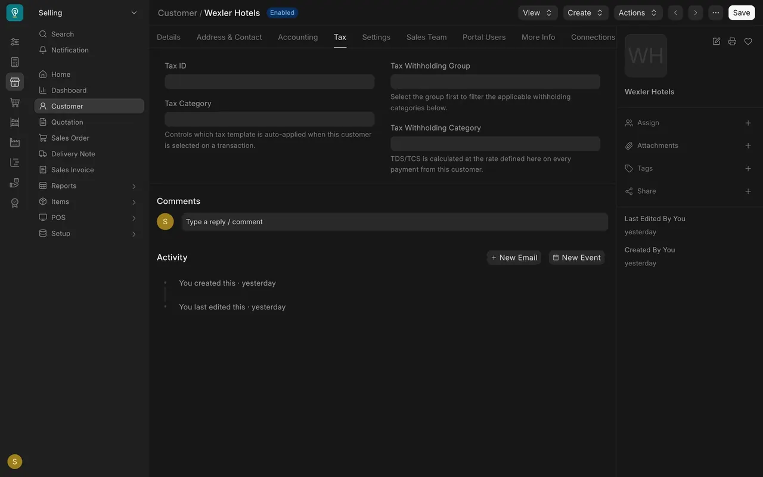Open the Accounting module calculator icon in left rail
Image resolution: width=763 pixels, height=477 pixels.
[15, 62]
